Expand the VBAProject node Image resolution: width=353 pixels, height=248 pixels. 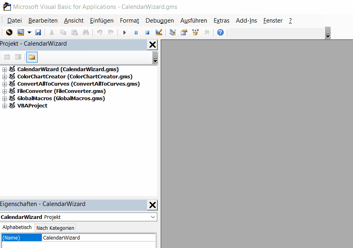click(x=4, y=106)
